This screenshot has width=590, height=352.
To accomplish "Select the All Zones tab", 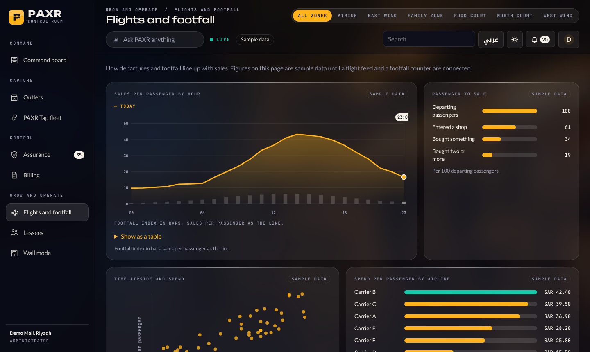I will (312, 16).
